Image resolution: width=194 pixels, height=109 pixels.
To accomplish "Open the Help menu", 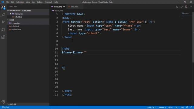I will pyautogui.click(x=56, y=2).
